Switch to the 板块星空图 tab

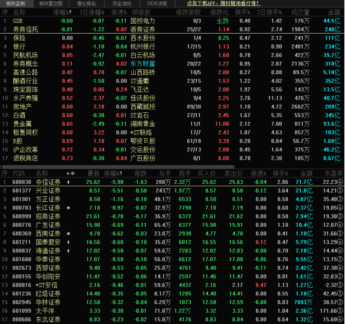pyautogui.click(x=51, y=4)
